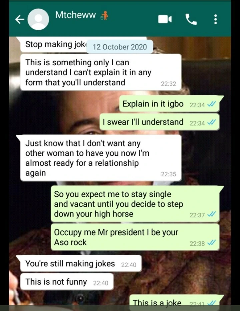Open the three-dot overflow menu
Screen dimensions: 240x311
tap(216, 19)
